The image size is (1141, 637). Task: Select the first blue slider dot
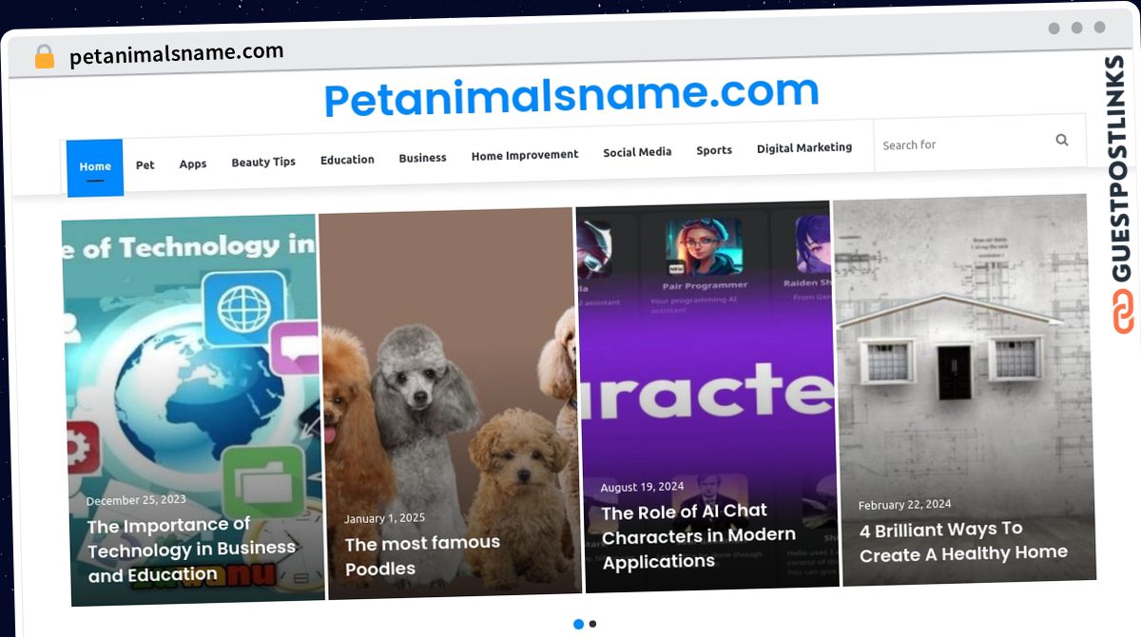point(578,625)
